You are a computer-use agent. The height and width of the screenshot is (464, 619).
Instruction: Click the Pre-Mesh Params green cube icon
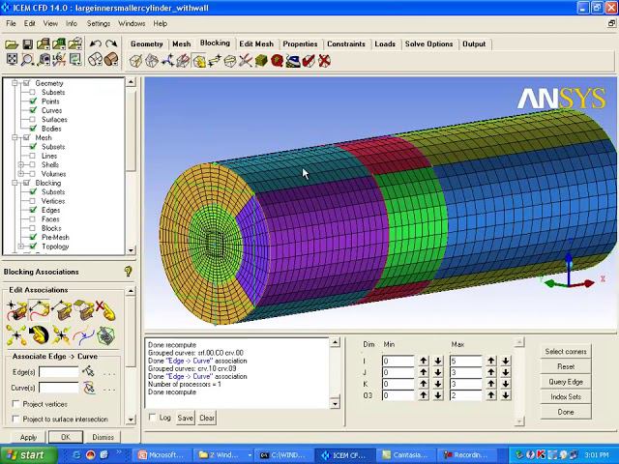(261, 61)
